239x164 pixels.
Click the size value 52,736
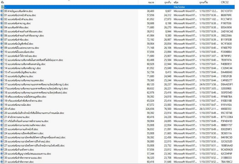(151, 72)
